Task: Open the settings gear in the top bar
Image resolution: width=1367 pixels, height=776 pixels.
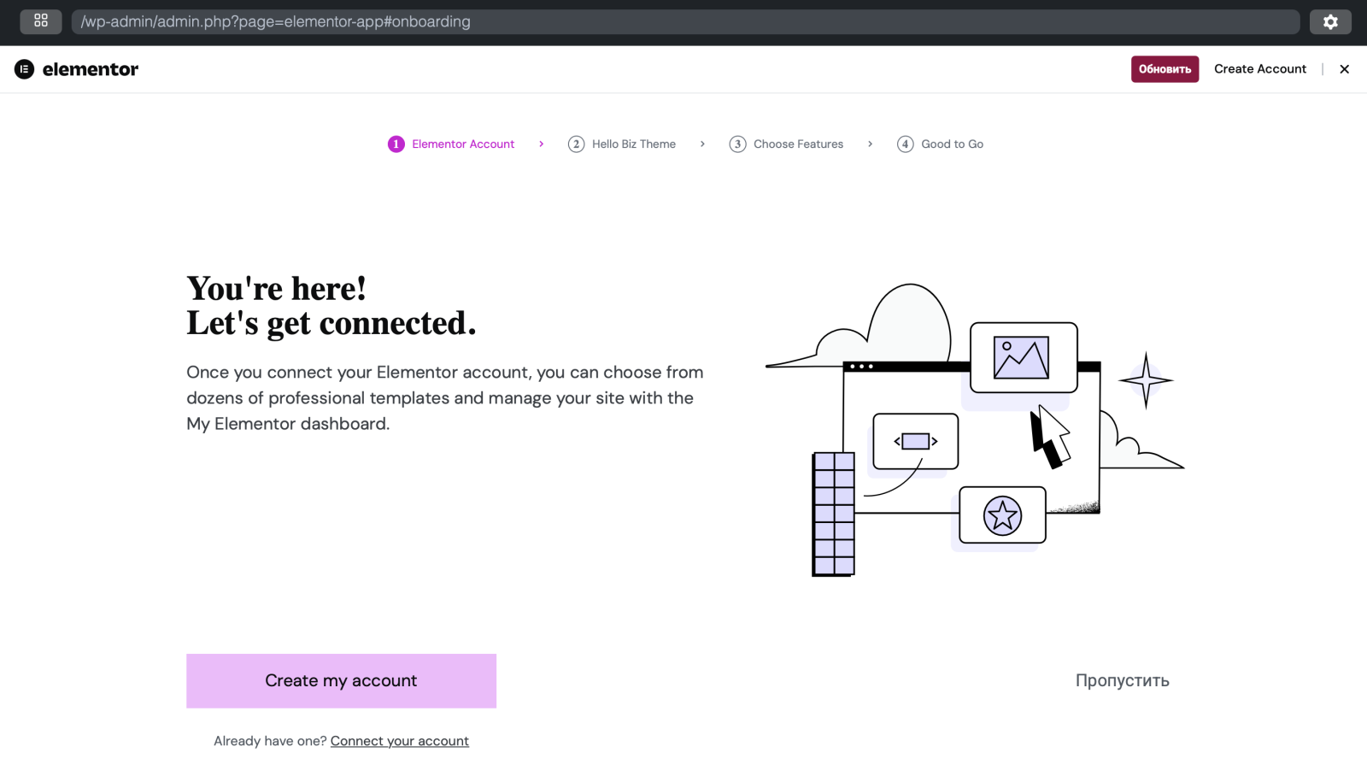Action: pyautogui.click(x=1330, y=22)
